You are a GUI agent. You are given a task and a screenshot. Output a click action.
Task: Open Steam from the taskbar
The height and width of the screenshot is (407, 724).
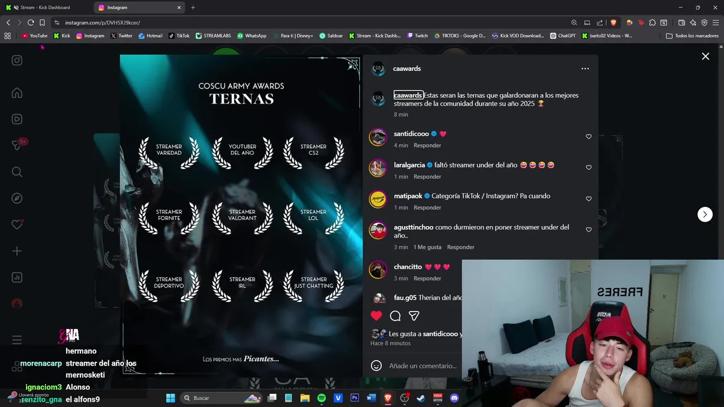pyautogui.click(x=421, y=398)
